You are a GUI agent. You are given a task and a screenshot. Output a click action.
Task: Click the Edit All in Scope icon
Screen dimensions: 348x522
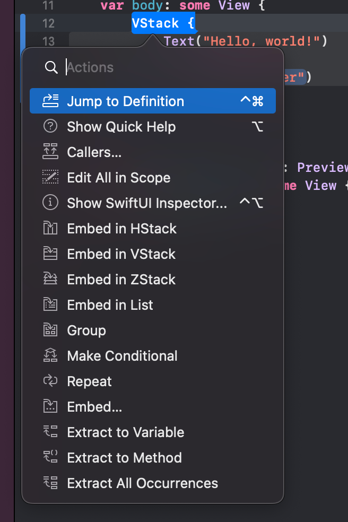[50, 177]
